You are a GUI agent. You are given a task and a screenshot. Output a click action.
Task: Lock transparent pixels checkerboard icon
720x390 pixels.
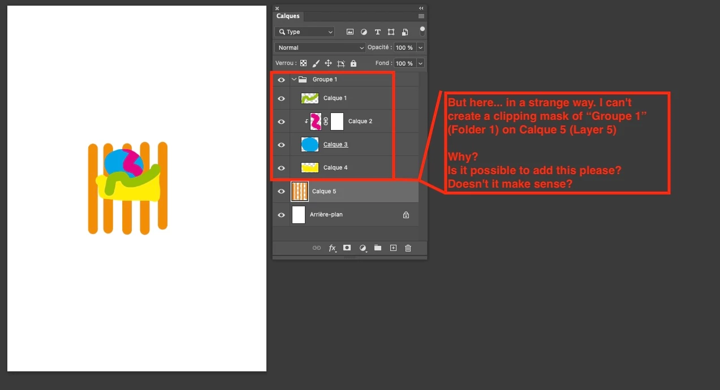[304, 63]
